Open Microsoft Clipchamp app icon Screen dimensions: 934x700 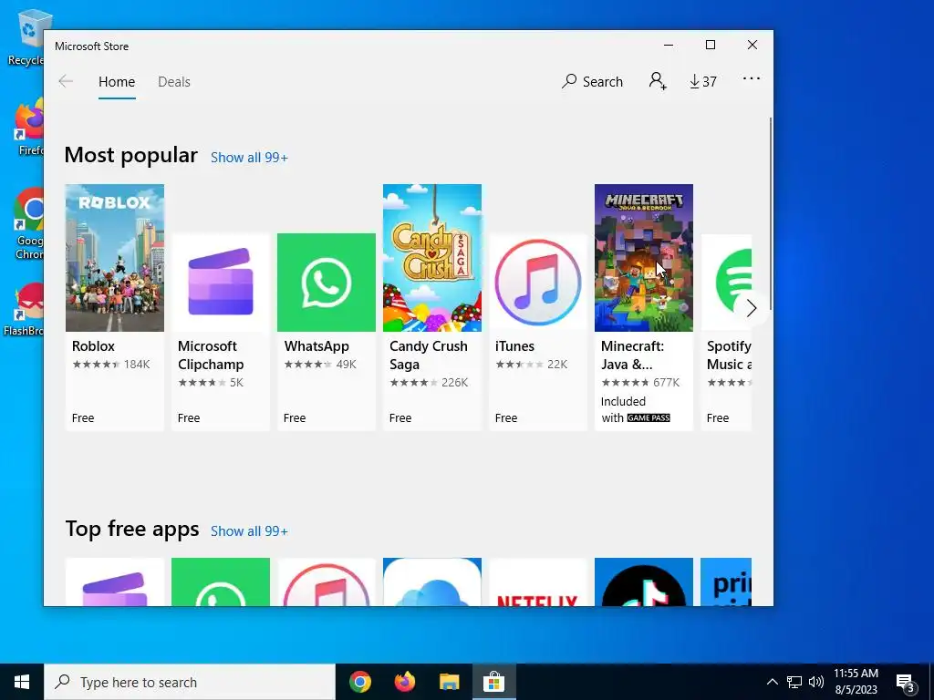point(221,283)
